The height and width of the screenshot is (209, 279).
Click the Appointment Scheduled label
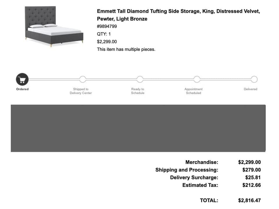pyautogui.click(x=194, y=91)
